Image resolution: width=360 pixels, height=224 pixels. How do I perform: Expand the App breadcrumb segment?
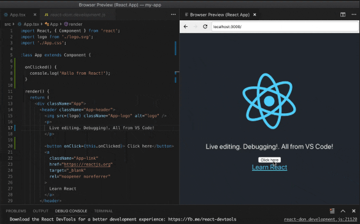point(54,24)
